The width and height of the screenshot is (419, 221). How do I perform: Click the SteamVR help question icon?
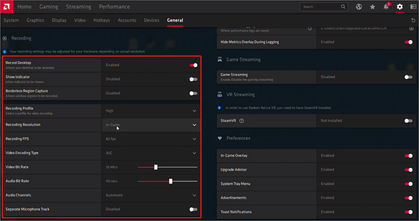tap(242, 121)
